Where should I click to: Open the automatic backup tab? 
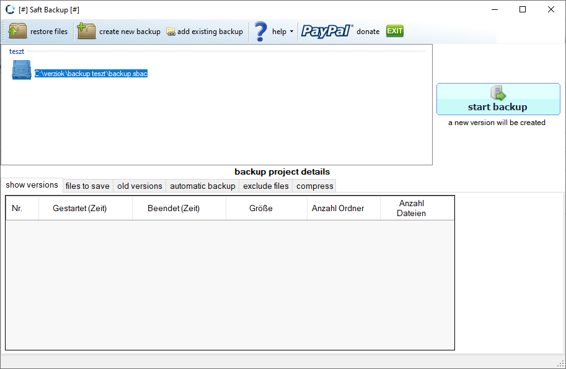(203, 186)
